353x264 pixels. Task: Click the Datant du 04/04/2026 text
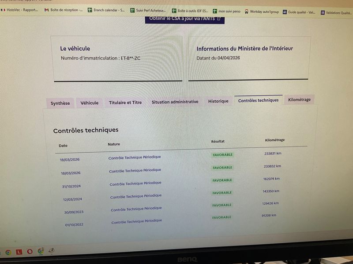218,58
